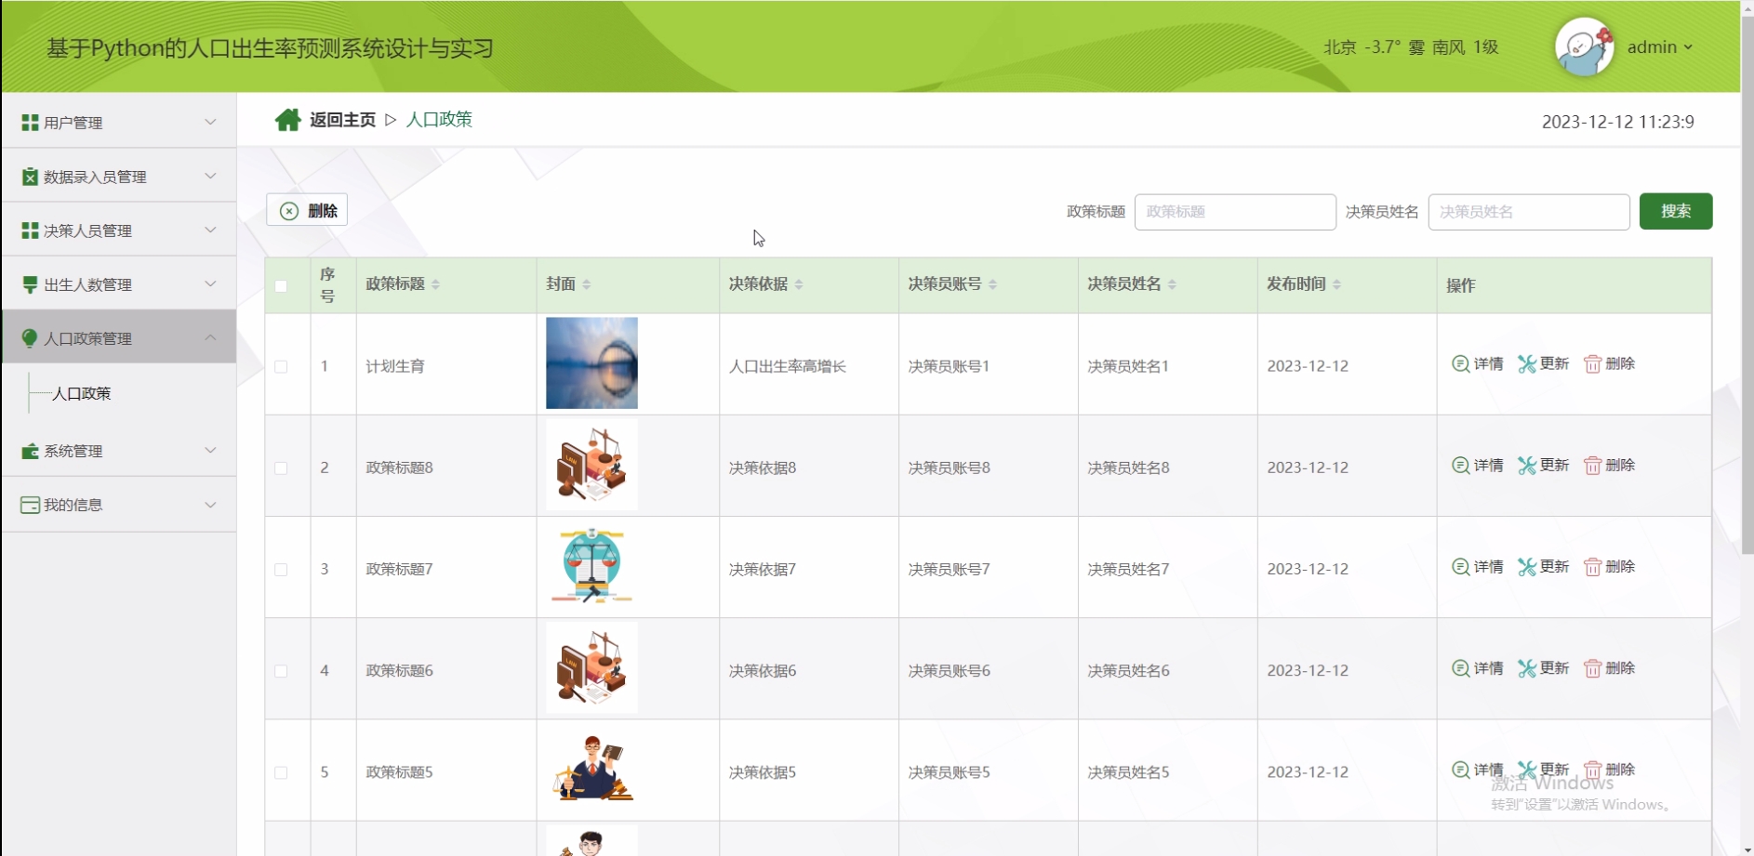Click 删除 trash icon for 计划生育 row
Screen dimensions: 1754x856
(x=1592, y=363)
